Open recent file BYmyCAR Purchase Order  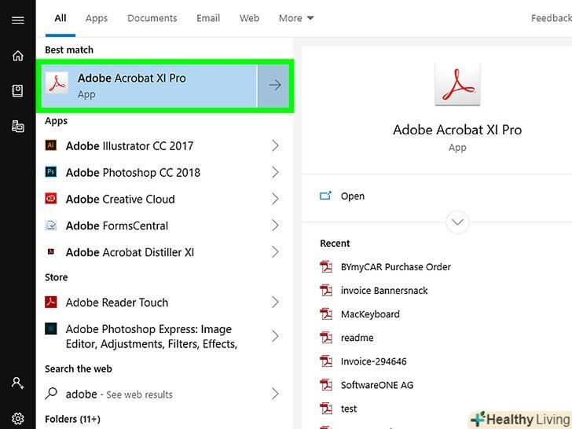point(395,267)
